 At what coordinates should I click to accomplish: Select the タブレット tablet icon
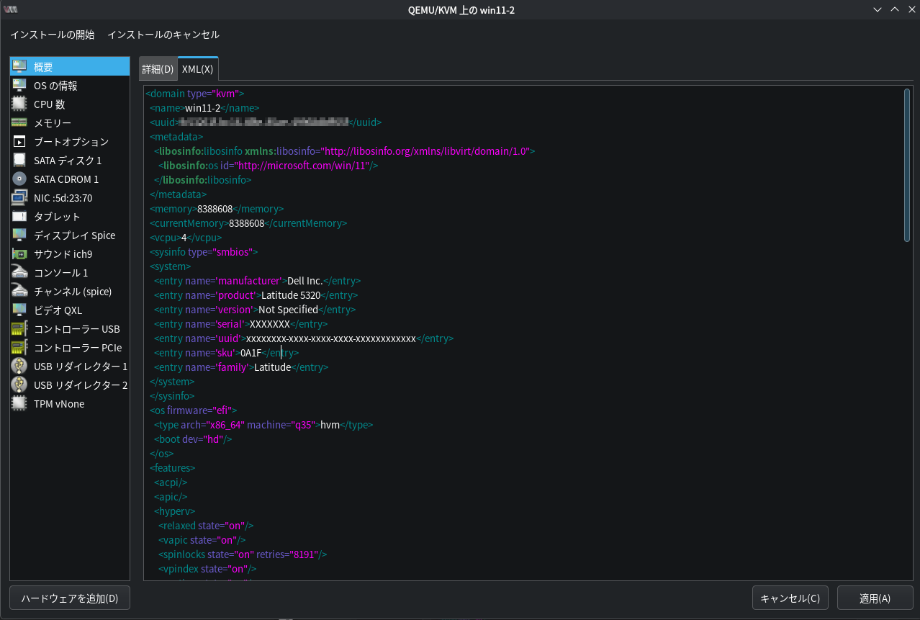tap(19, 217)
